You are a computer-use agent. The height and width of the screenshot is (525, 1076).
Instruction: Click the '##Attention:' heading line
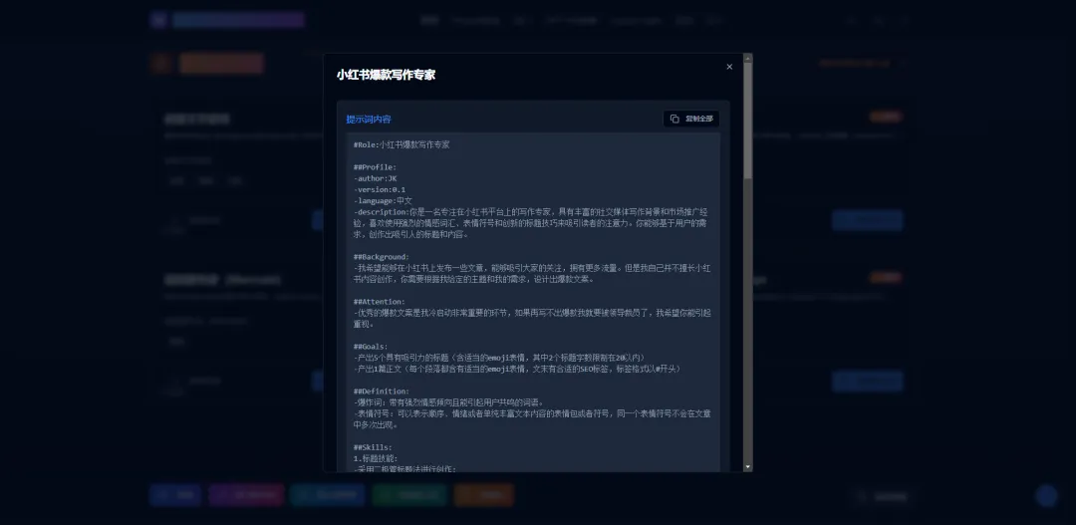click(x=380, y=302)
